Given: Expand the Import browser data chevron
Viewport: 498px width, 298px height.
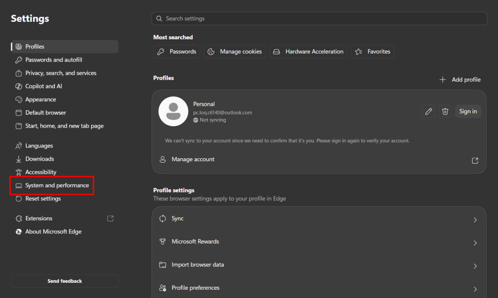Looking at the screenshot, I should click(x=475, y=266).
